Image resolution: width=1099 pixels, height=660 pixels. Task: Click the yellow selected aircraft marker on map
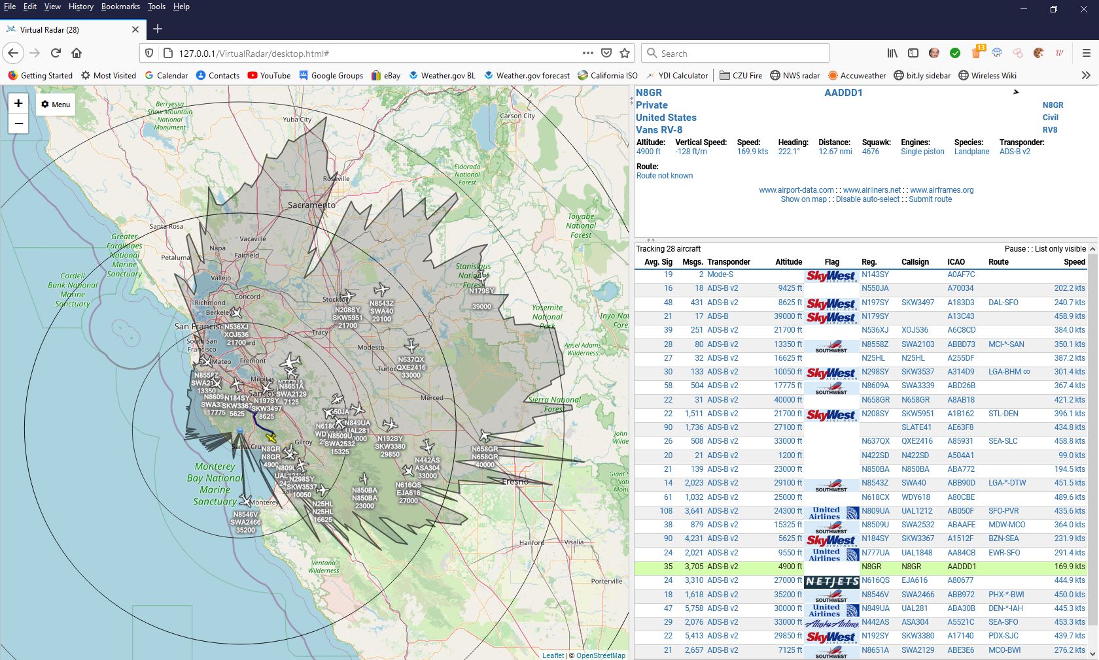pos(271,437)
